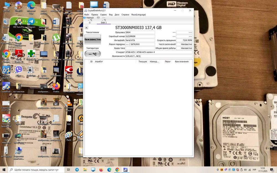277x173 pixels.
Task: Click the Прошивка field showing SN04
Action: [140, 32]
